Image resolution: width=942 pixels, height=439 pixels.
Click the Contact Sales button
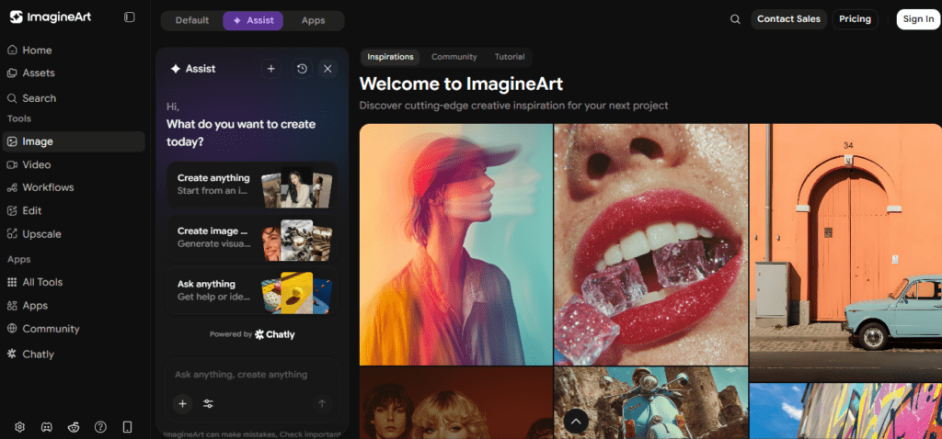[788, 19]
